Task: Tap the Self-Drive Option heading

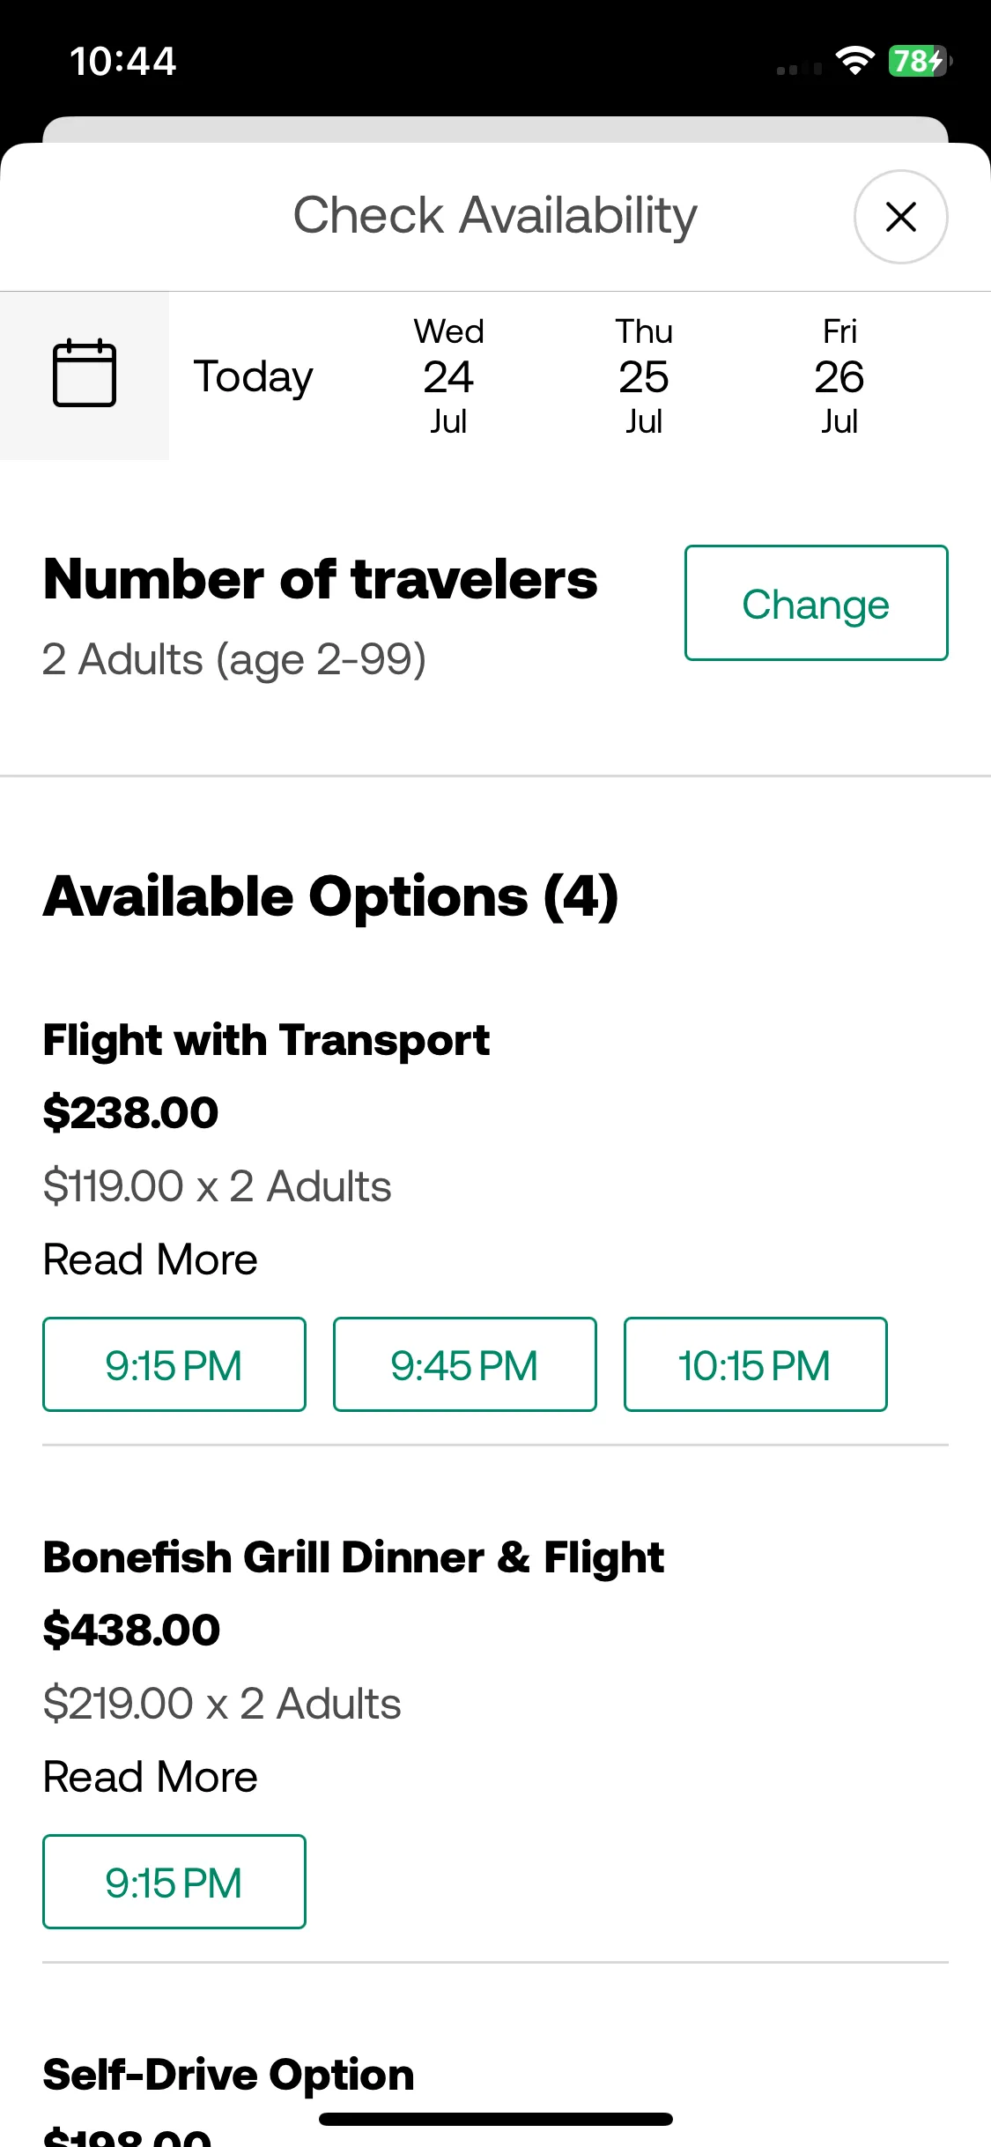Action: [229, 2075]
